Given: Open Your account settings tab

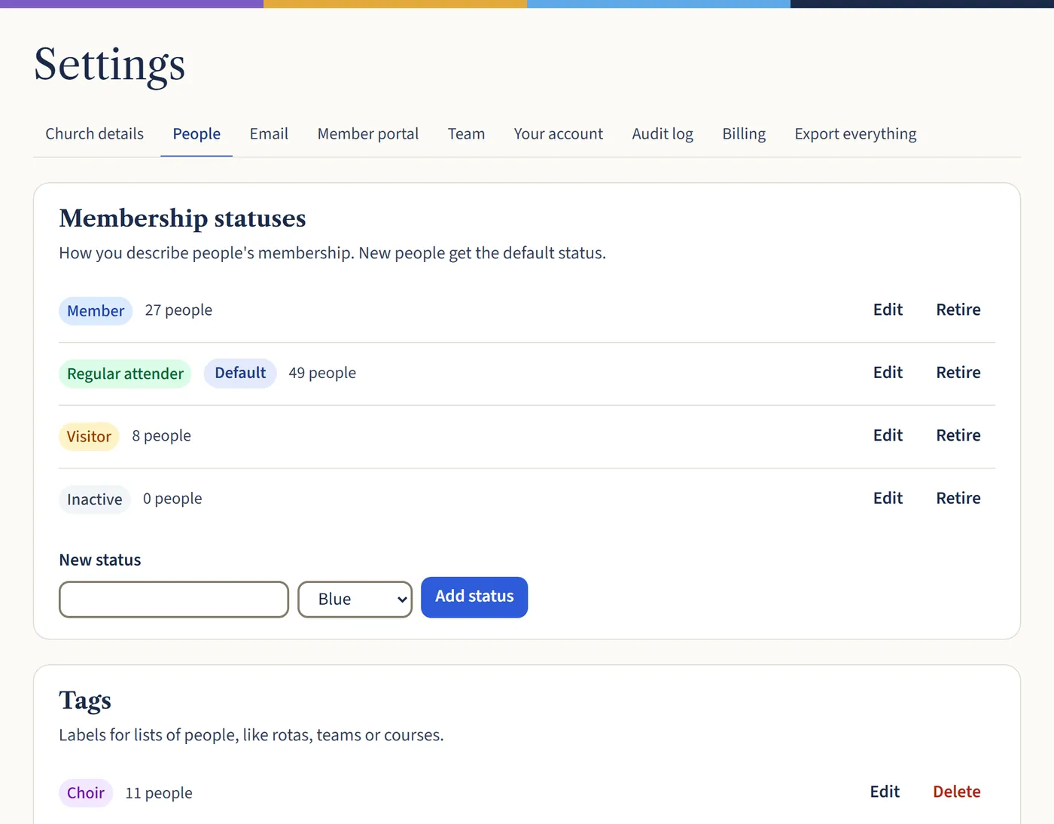Looking at the screenshot, I should click(559, 134).
